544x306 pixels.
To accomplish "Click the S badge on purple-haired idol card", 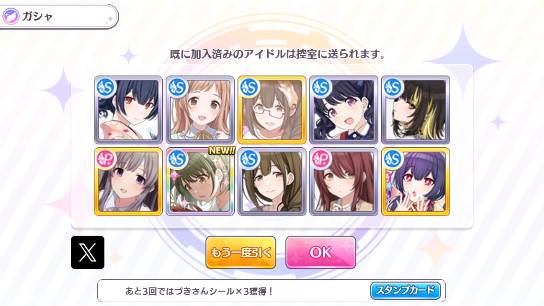I will [393, 159].
